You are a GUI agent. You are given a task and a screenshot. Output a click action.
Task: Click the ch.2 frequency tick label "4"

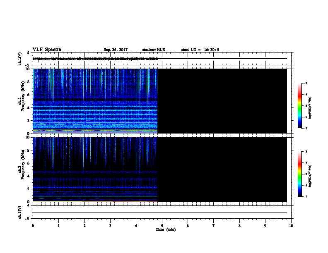[x=29, y=176]
